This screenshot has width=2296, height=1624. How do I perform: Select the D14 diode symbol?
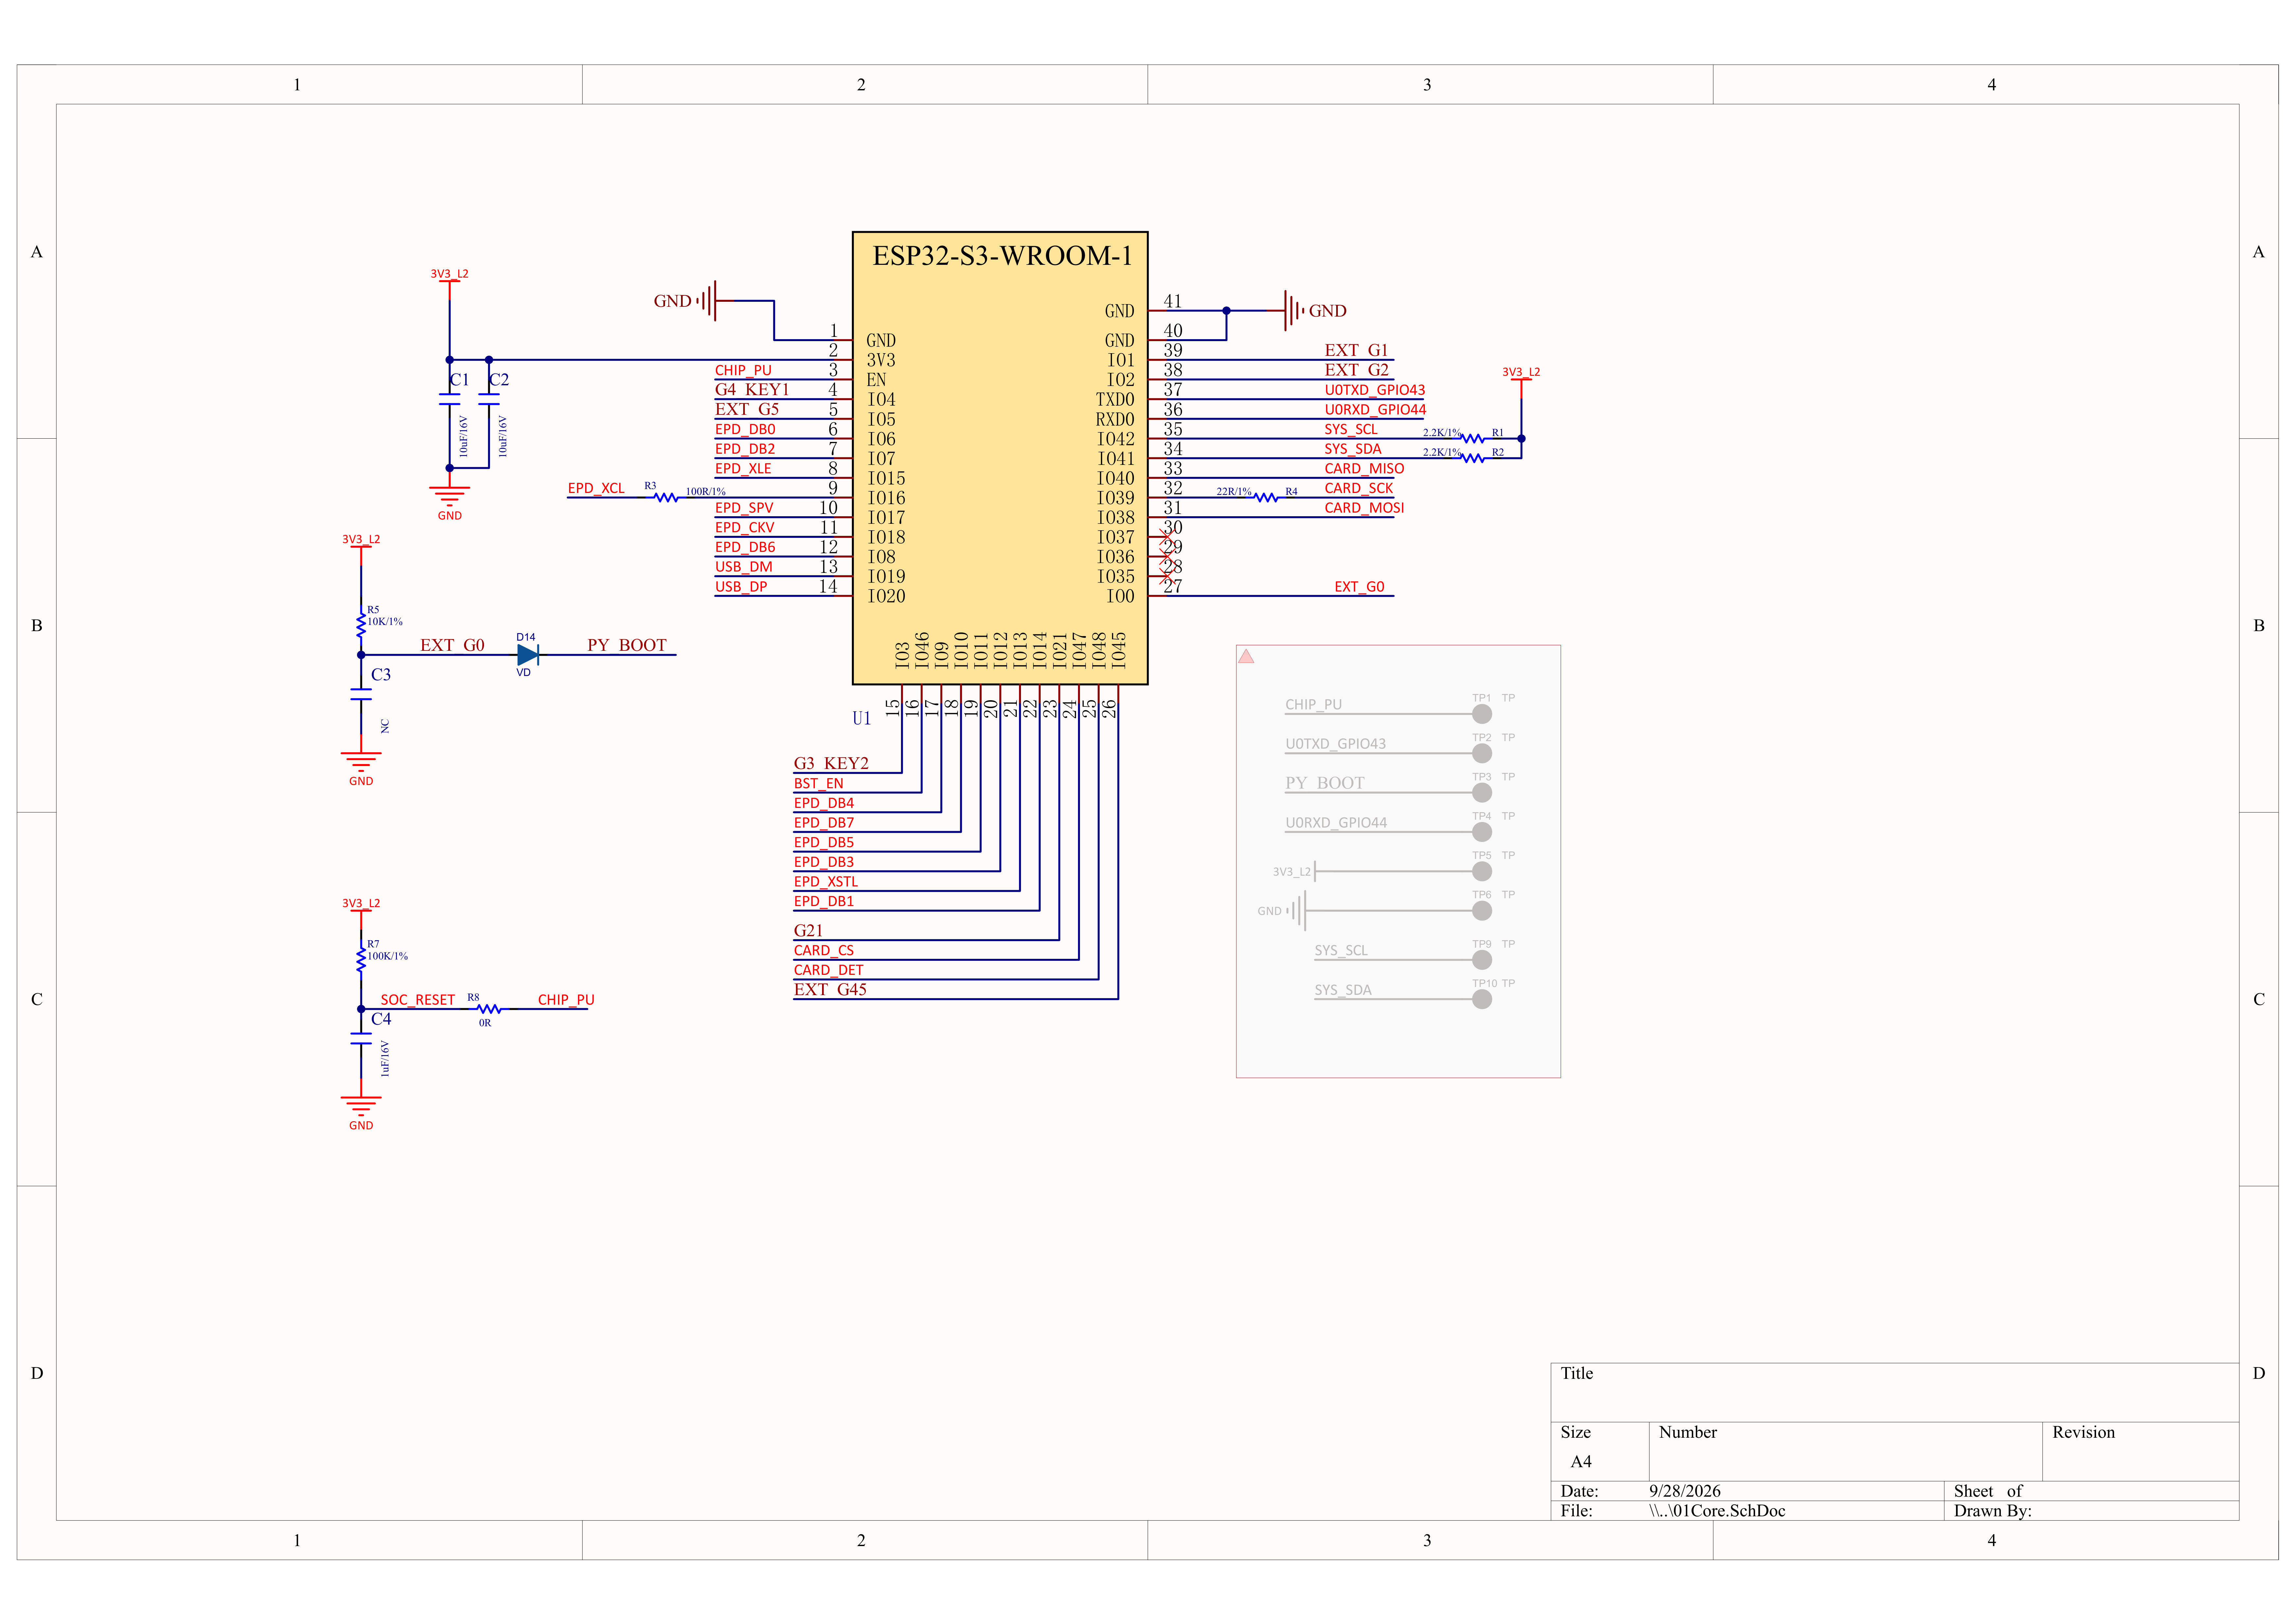point(528,655)
